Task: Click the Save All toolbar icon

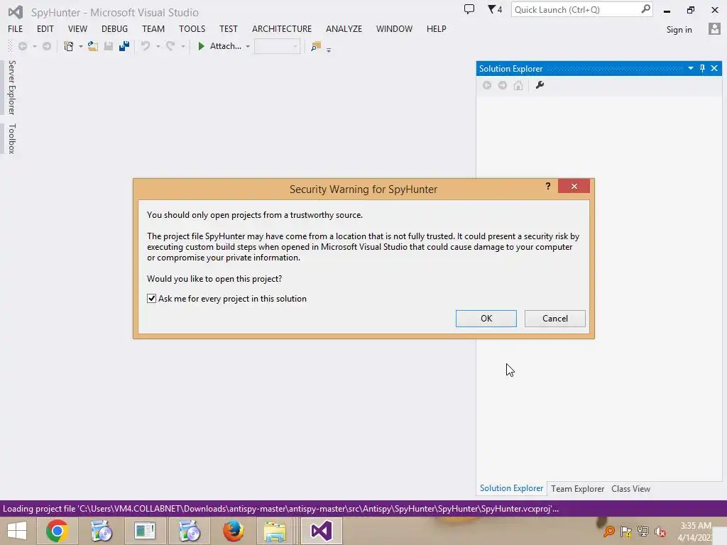Action: [x=124, y=46]
